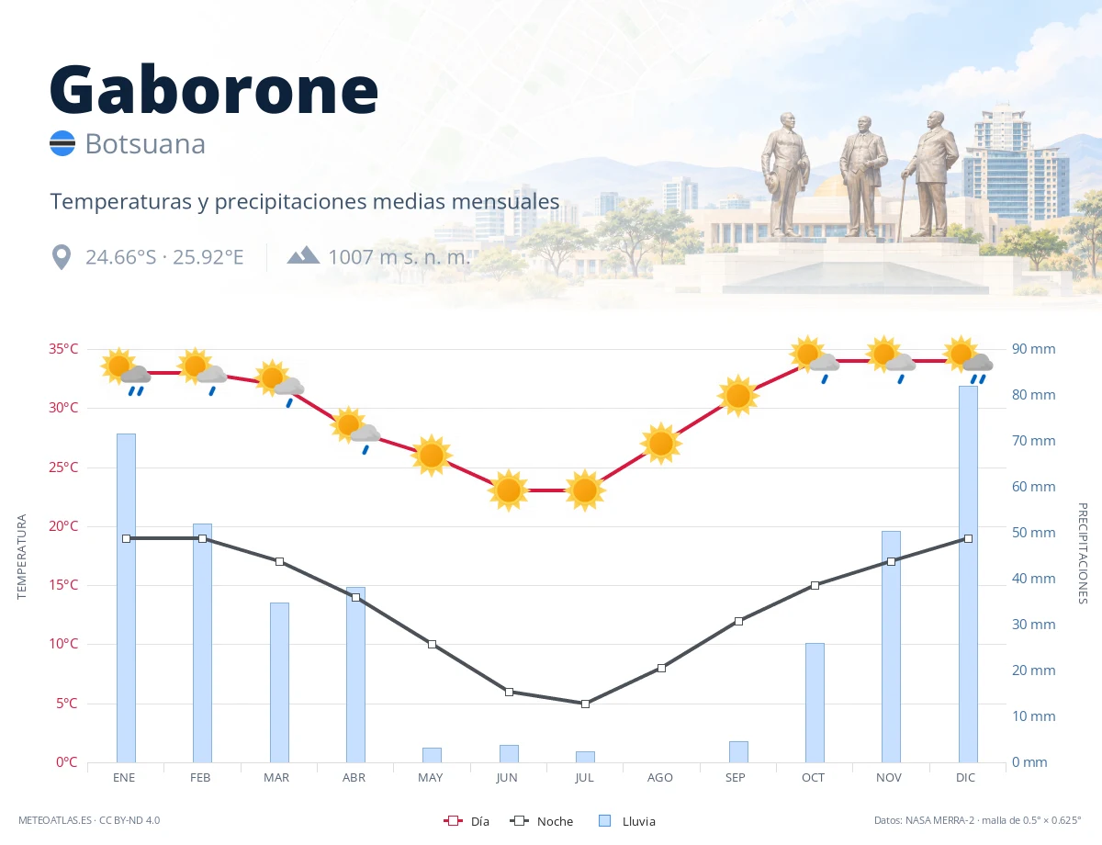The height and width of the screenshot is (845, 1102).
Task: Click the November rainfall bar
Action: pyautogui.click(x=891, y=647)
